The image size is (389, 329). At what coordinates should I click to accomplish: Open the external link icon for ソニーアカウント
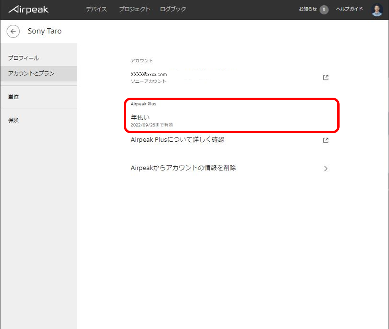326,78
